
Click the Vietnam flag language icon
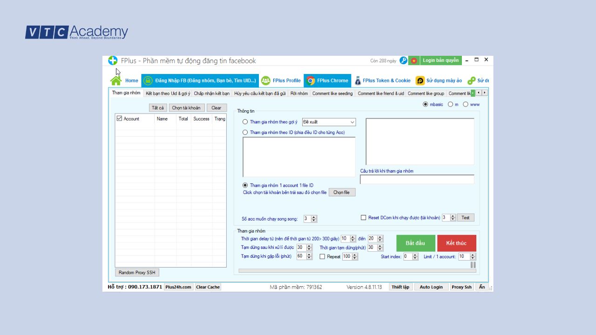[x=414, y=60]
